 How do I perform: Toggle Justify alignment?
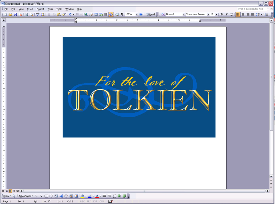[253, 14]
